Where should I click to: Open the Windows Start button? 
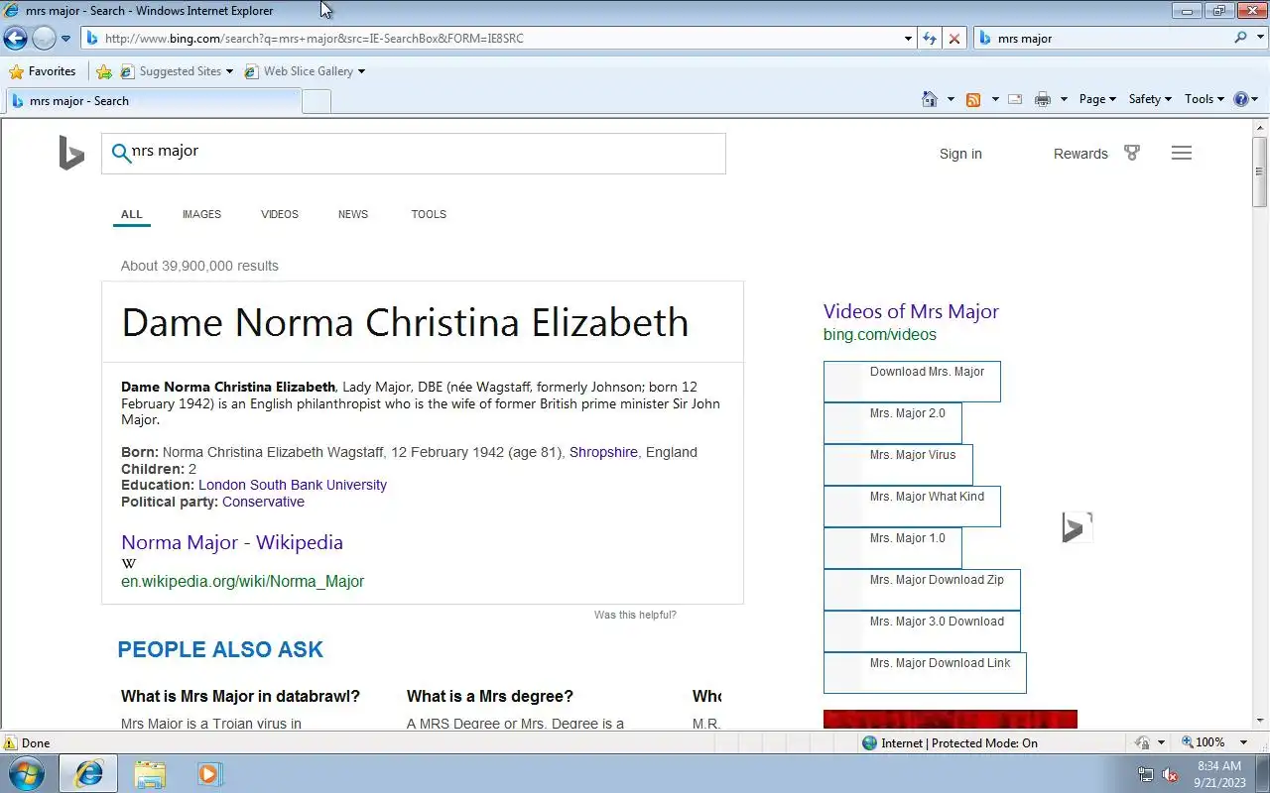tap(26, 773)
